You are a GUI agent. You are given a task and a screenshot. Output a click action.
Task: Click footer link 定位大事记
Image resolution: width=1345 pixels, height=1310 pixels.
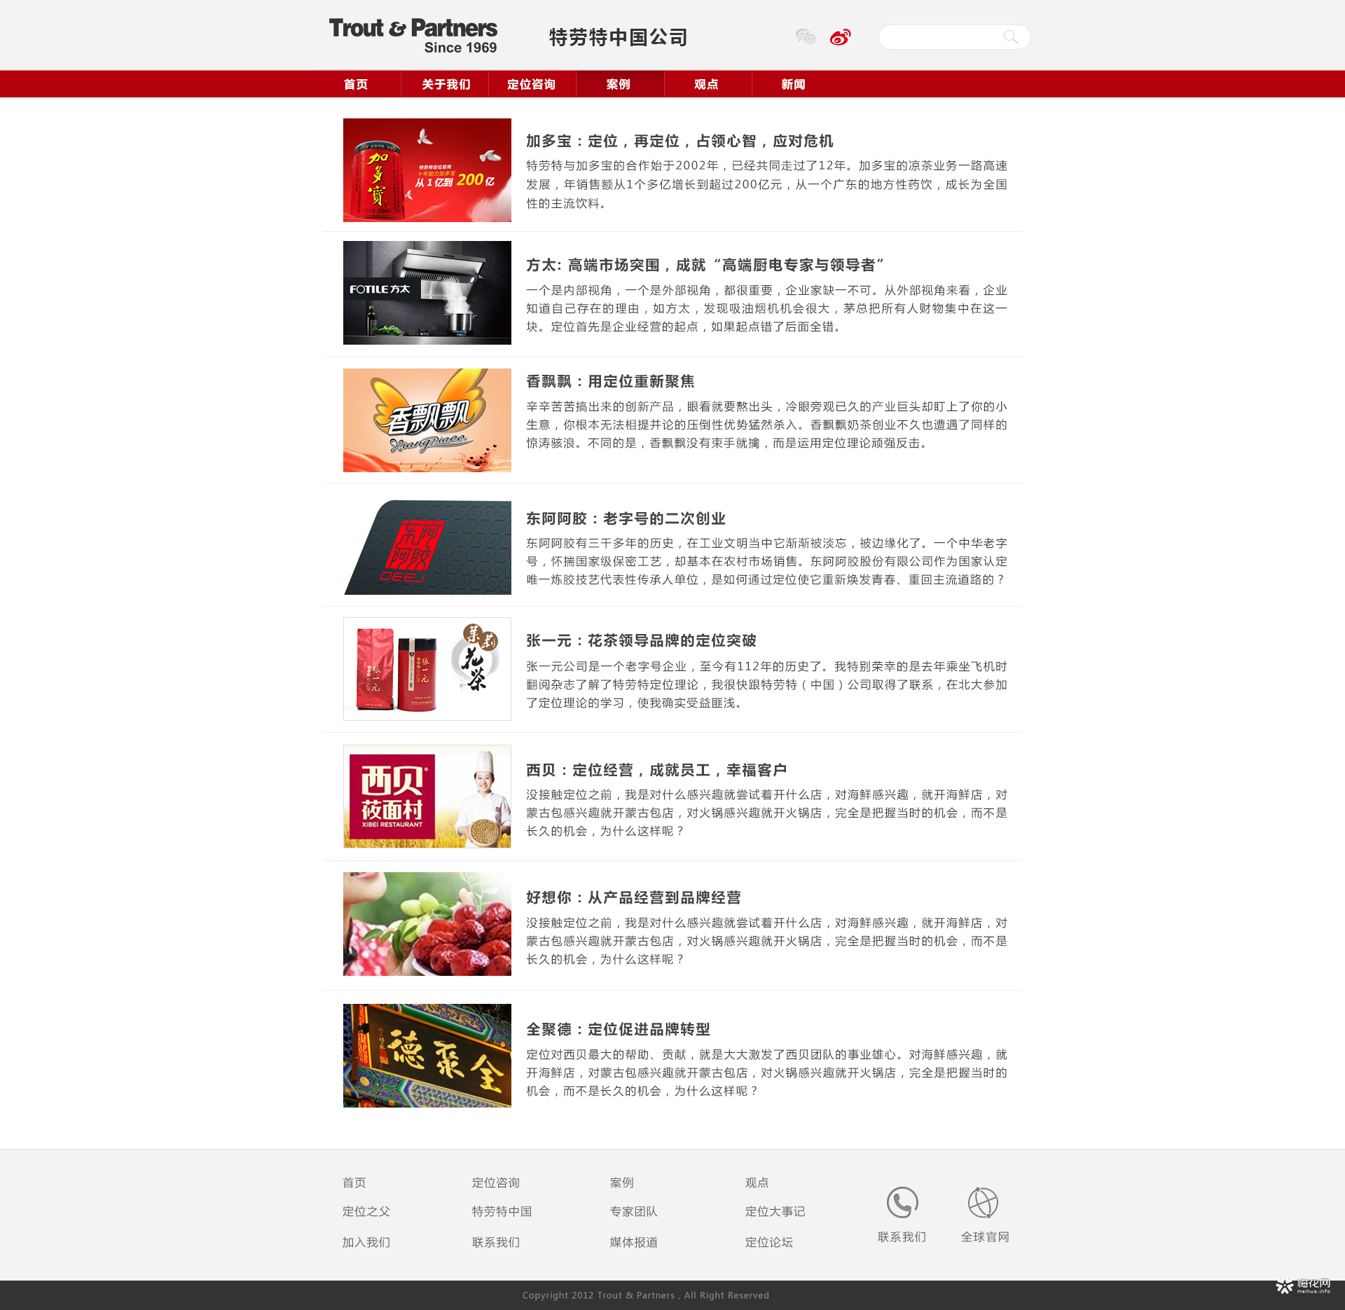[775, 1211]
